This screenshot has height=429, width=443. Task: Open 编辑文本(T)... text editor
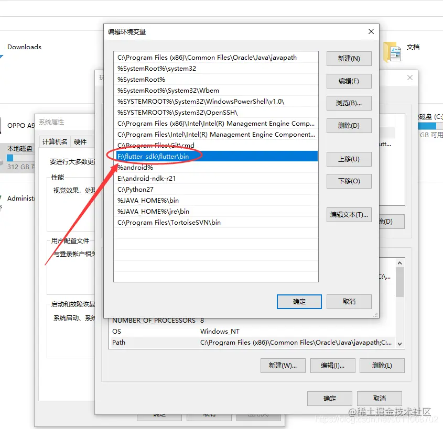point(349,215)
